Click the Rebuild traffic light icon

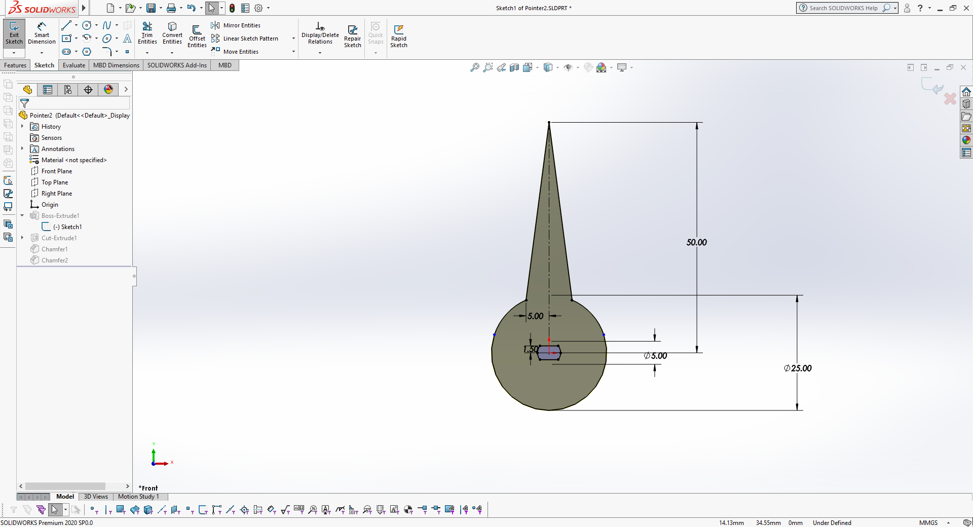(x=232, y=8)
